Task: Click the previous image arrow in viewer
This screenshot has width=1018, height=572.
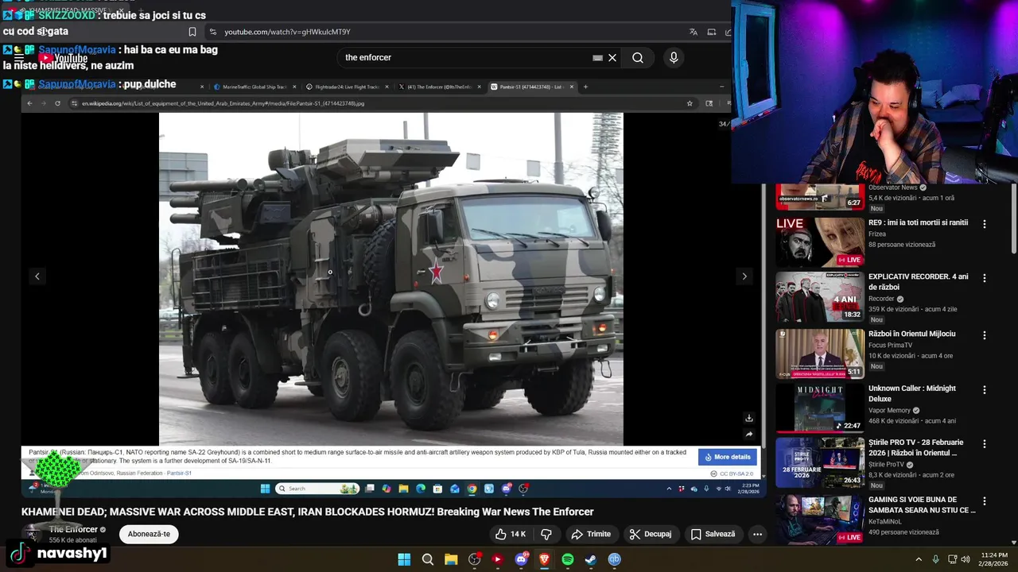Action: pos(37,276)
